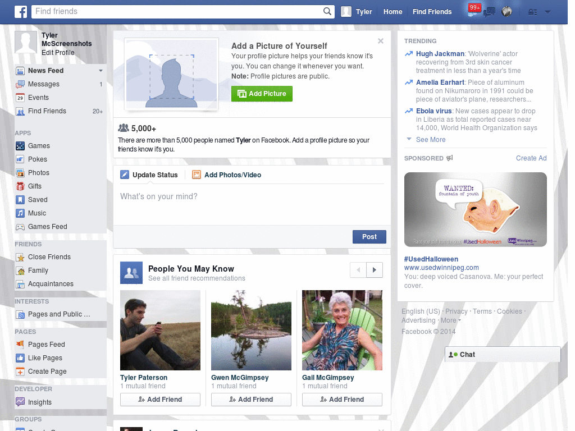The height and width of the screenshot is (431, 575).
Task: Open the globe notifications icon
Action: coord(507,12)
